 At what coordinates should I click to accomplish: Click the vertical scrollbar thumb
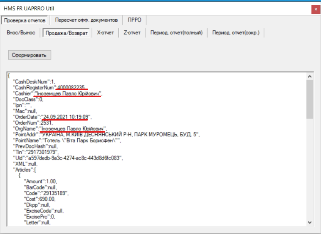click(x=310, y=99)
